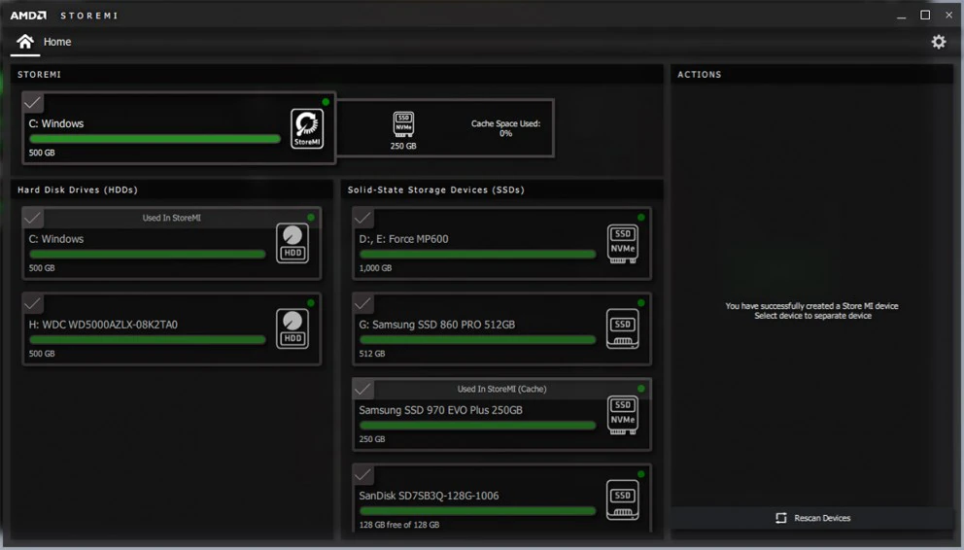The height and width of the screenshot is (550, 964).
Task: Click the AMD logo in the title bar
Action: [28, 16]
